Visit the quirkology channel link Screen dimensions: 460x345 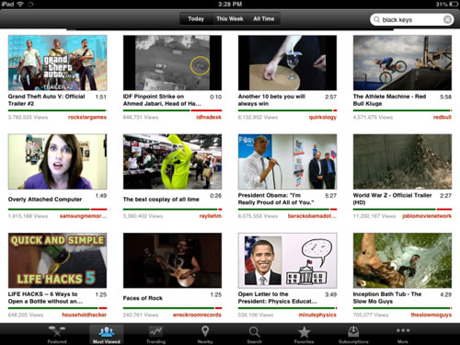(x=323, y=117)
